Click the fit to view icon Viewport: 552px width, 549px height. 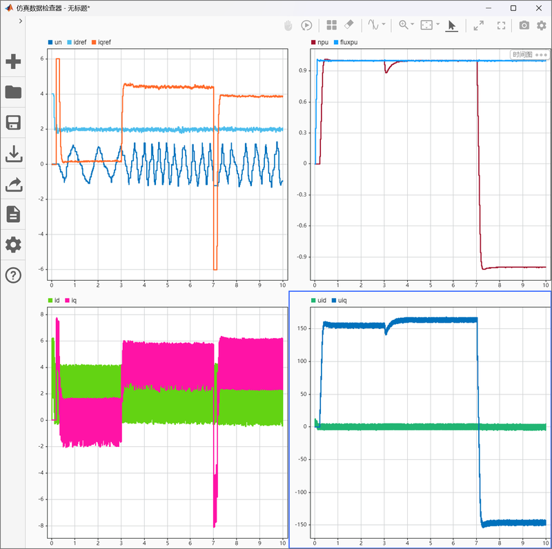click(426, 25)
